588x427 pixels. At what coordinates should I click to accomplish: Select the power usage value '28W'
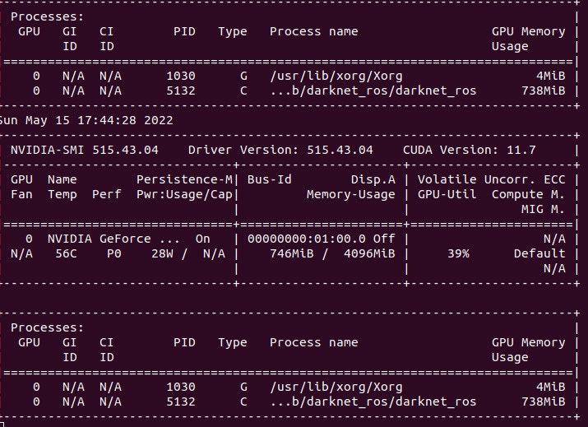click(x=162, y=253)
